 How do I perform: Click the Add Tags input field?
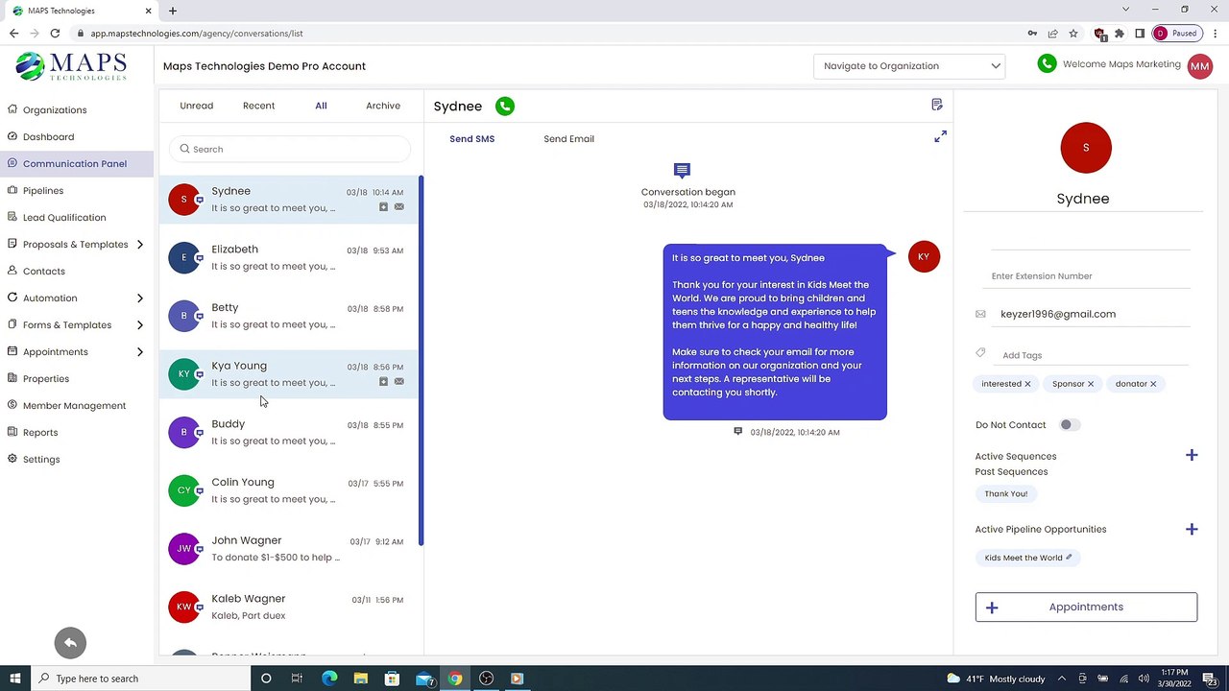[x=1095, y=356]
